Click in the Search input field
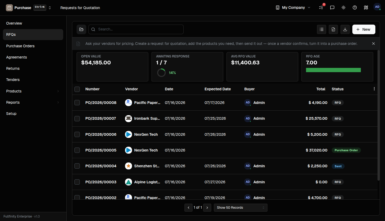 click(136, 29)
